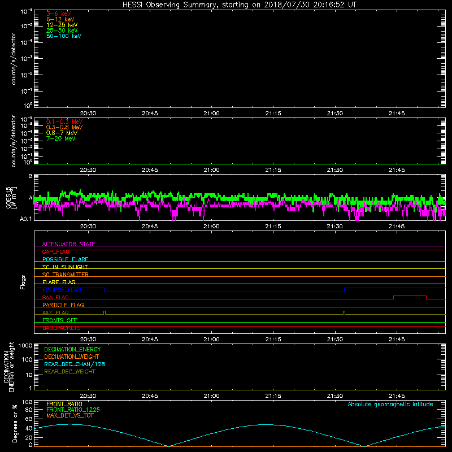The height and width of the screenshot is (452, 452).
Task: Click the 1000 tick on decimation axis
Action: 25,346
